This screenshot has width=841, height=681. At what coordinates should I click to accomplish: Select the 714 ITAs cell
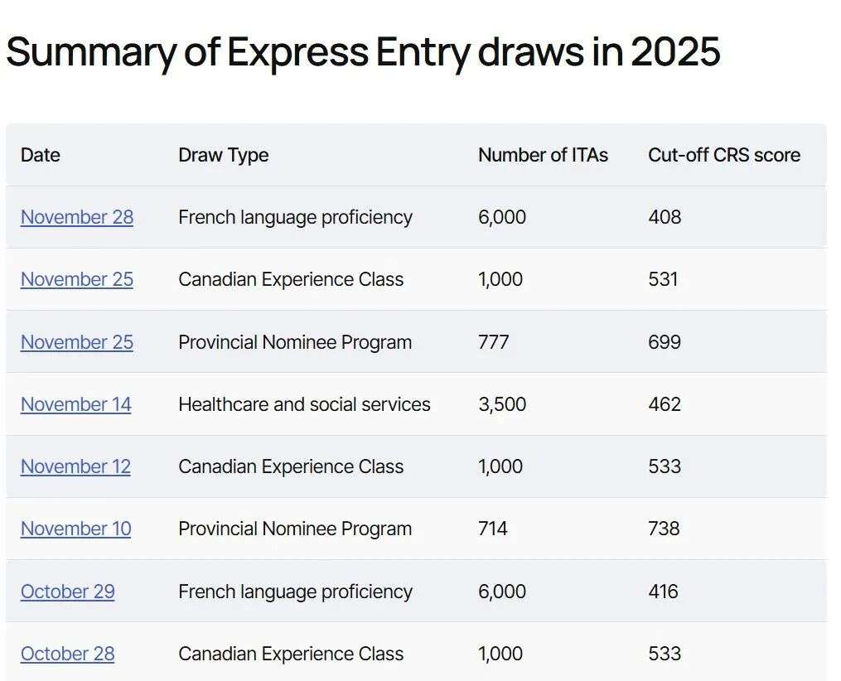click(492, 529)
